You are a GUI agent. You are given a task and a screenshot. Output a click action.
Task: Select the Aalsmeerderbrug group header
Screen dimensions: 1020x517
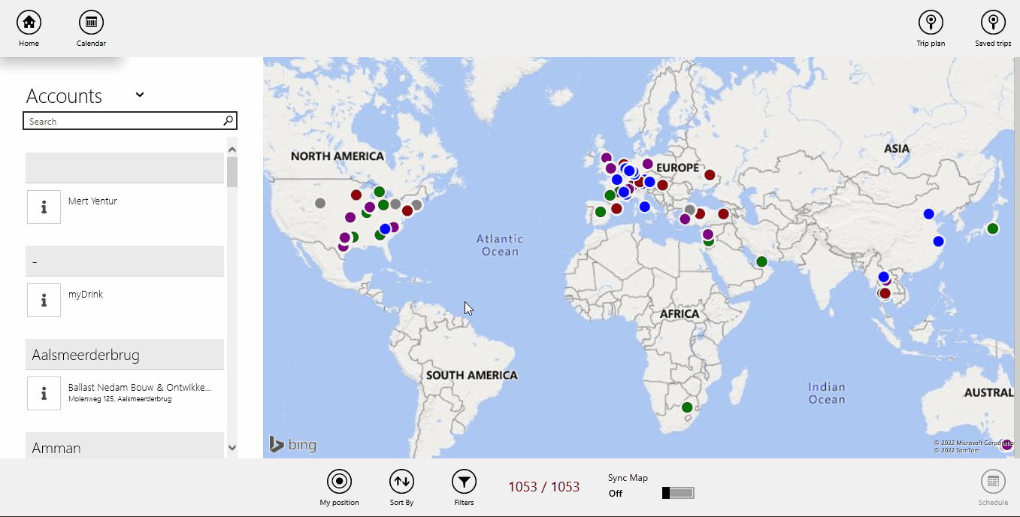(125, 355)
